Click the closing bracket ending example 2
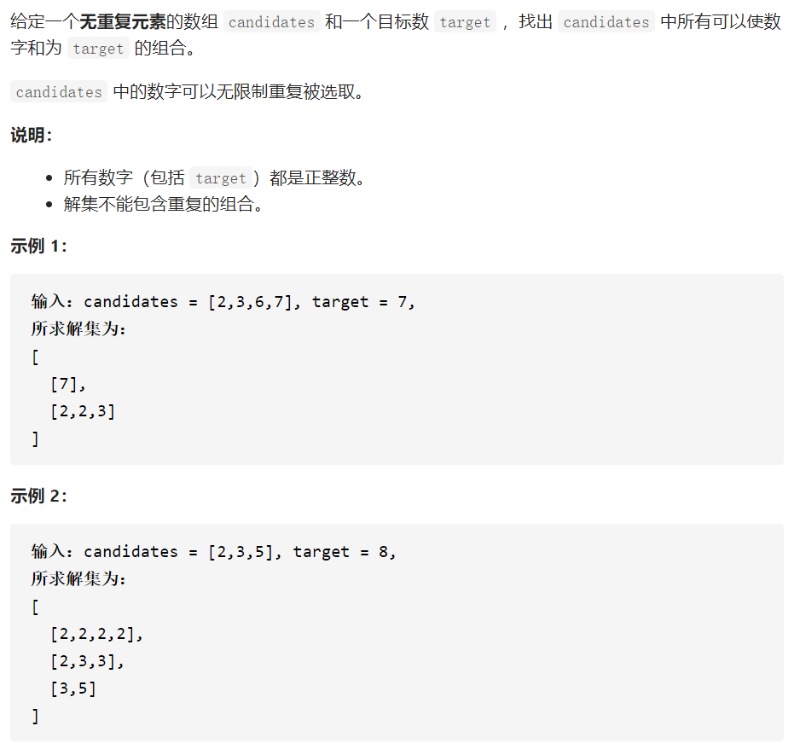 pos(35,717)
